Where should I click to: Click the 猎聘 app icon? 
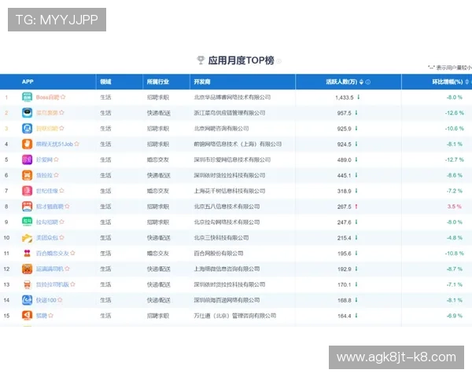coord(27,316)
